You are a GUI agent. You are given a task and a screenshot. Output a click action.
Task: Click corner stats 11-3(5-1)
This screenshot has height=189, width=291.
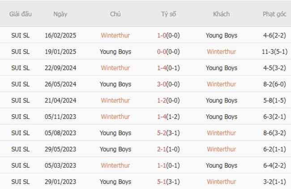click(x=274, y=51)
